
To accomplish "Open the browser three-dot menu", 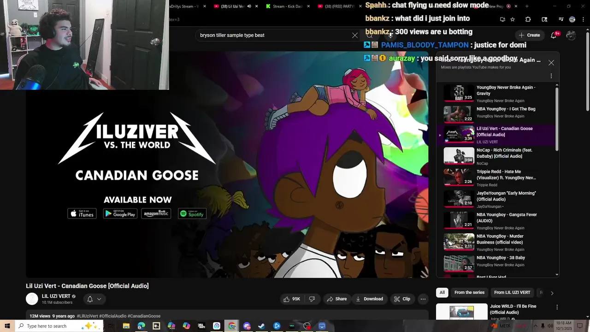I will (583, 19).
